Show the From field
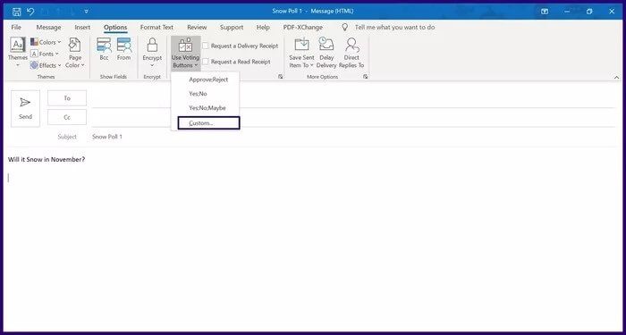 [x=123, y=49]
